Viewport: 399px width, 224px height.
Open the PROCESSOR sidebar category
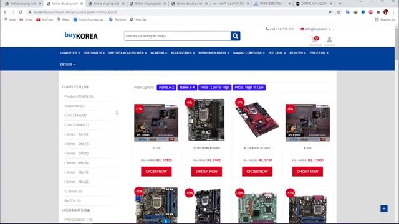[79, 220]
